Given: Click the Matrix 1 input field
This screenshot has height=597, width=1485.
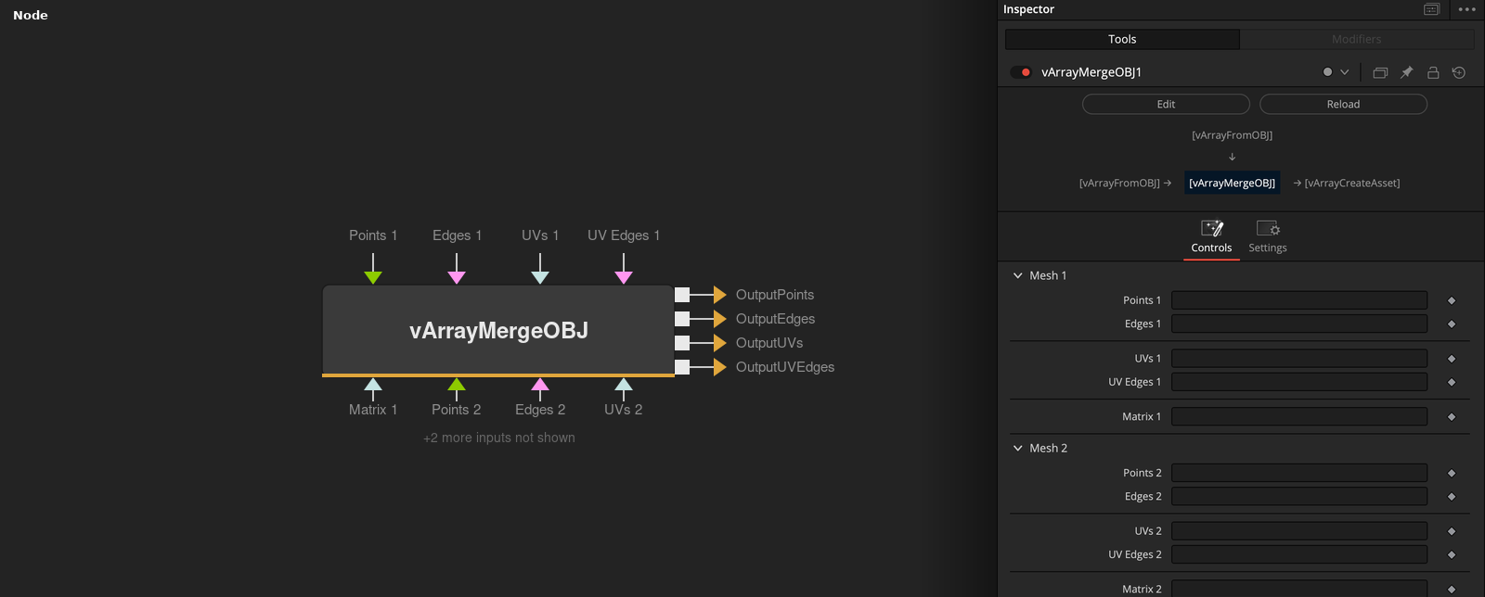Looking at the screenshot, I should coord(1299,417).
